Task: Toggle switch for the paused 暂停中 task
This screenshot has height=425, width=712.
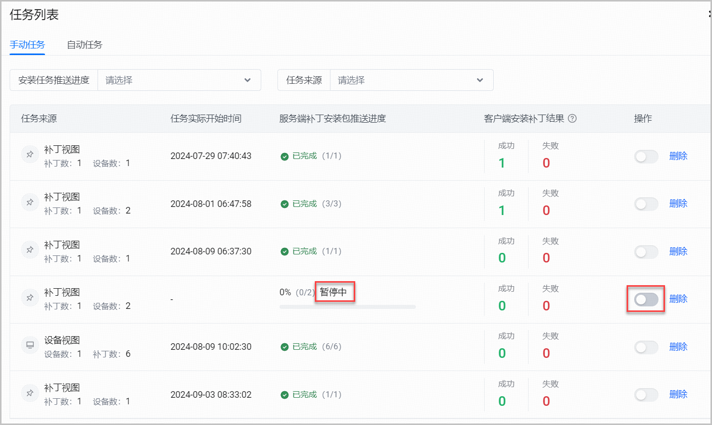Action: coord(646,299)
